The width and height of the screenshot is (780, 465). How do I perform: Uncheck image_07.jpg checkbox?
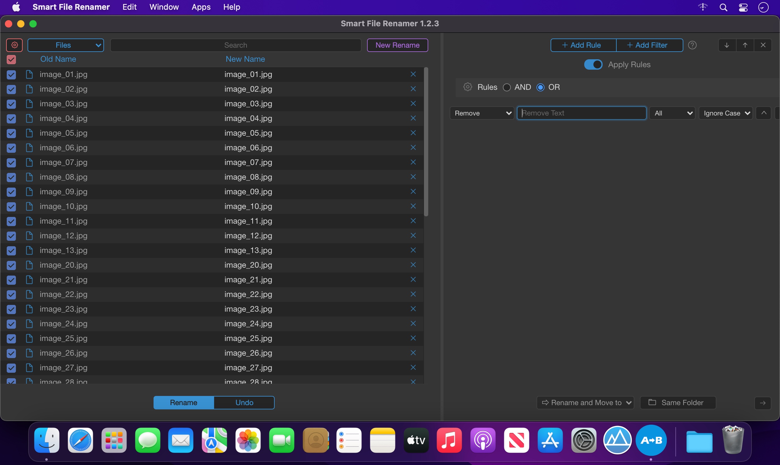pos(11,163)
